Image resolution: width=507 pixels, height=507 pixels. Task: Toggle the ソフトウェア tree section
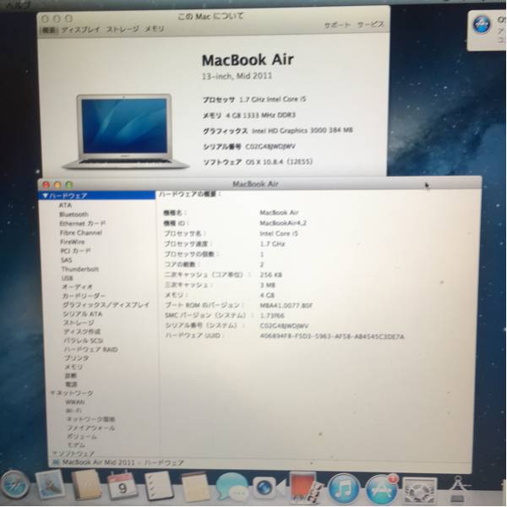[54, 453]
